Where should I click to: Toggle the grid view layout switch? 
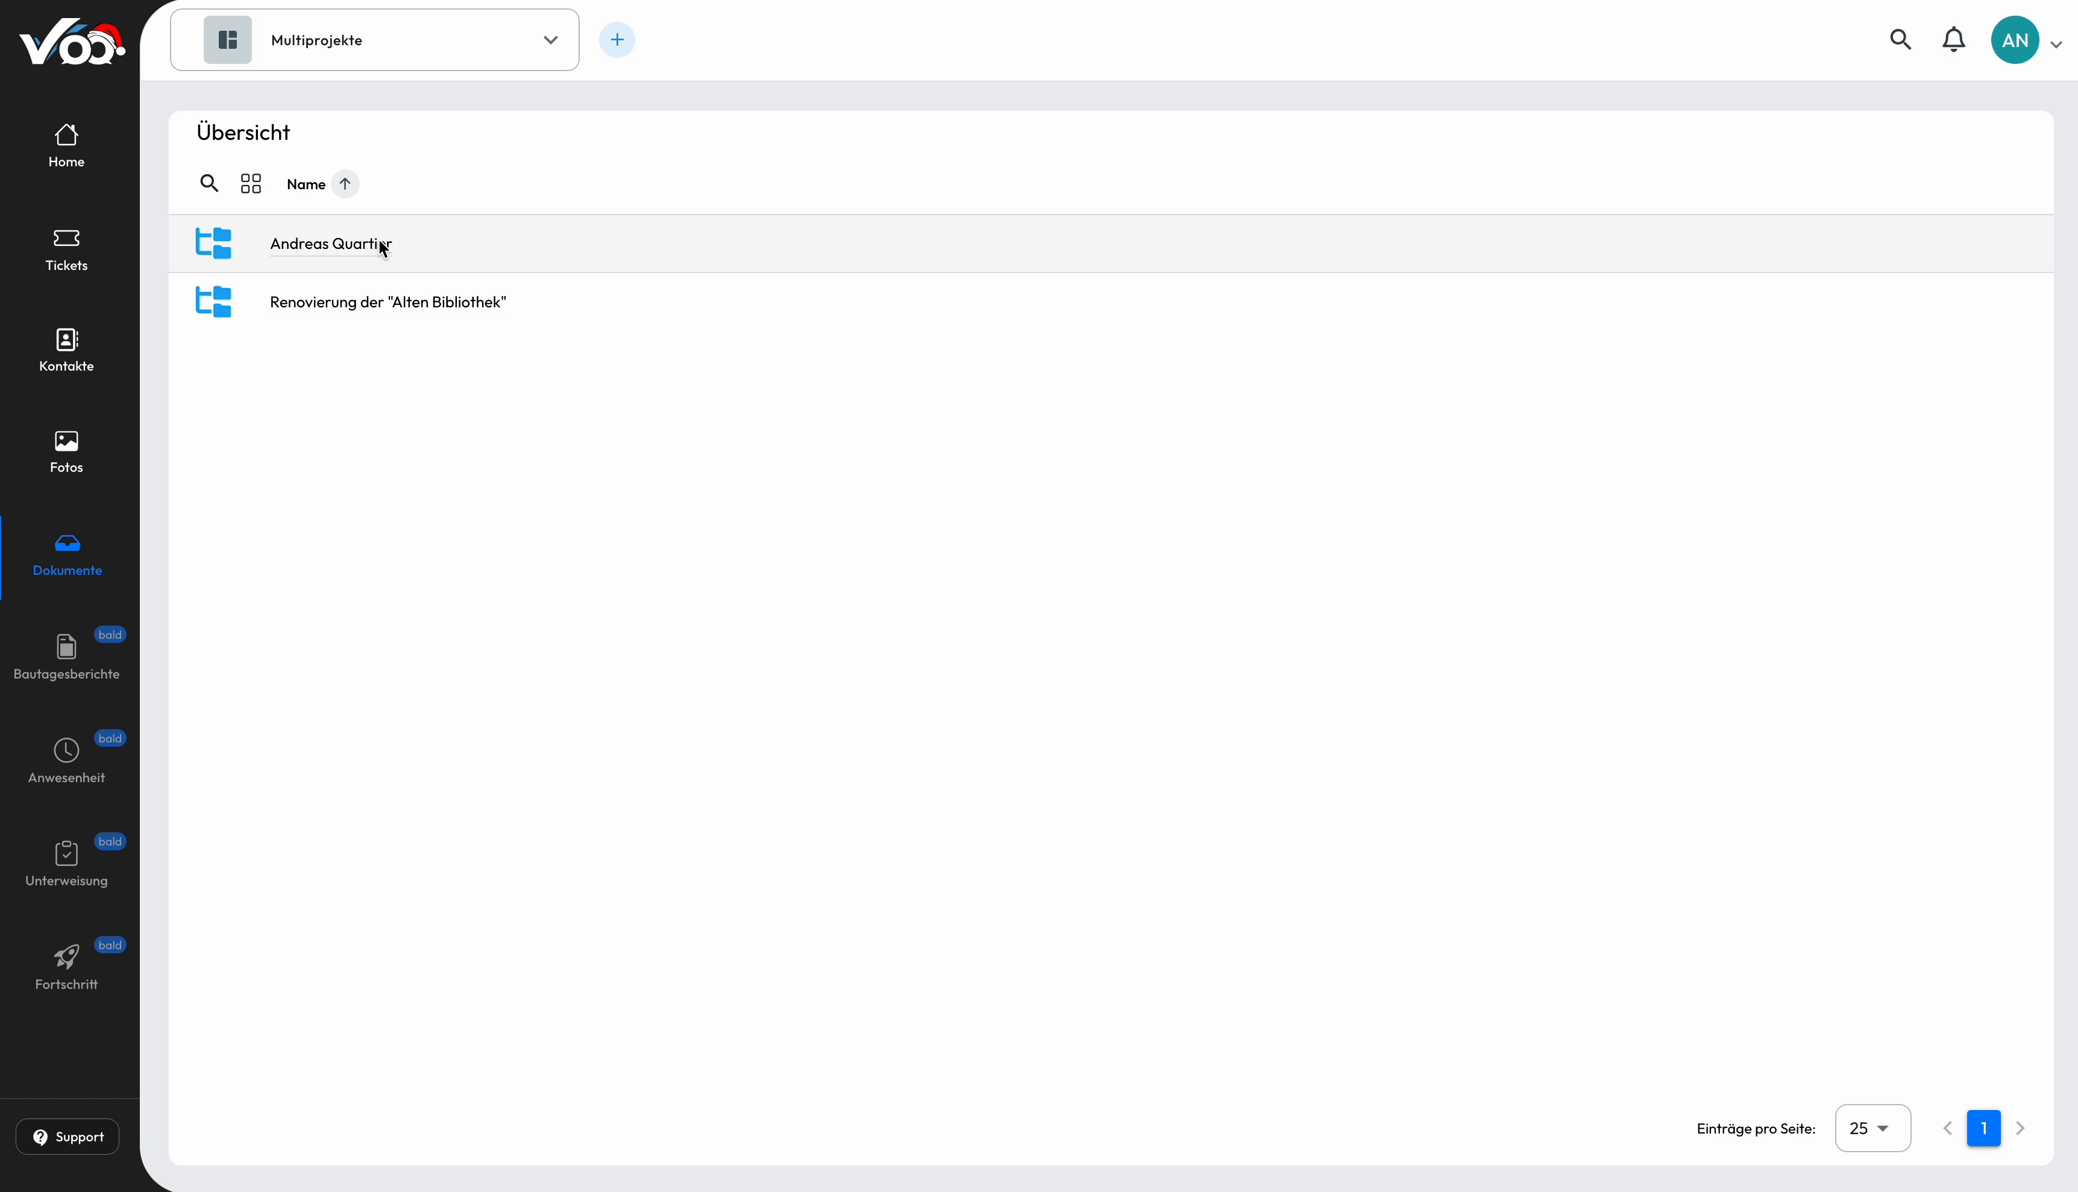coord(251,183)
